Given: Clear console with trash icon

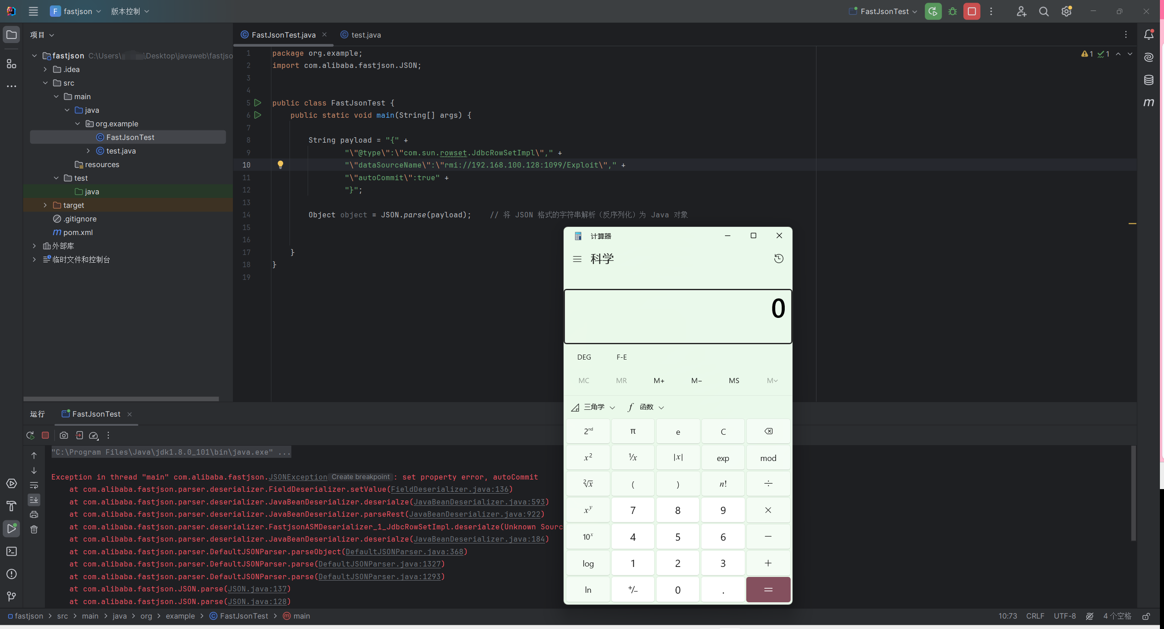Looking at the screenshot, I should (34, 529).
